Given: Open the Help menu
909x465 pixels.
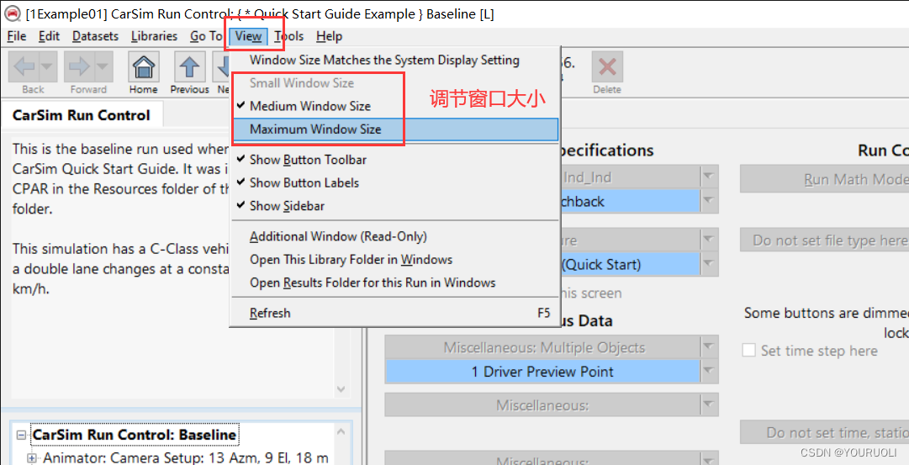Looking at the screenshot, I should (330, 36).
